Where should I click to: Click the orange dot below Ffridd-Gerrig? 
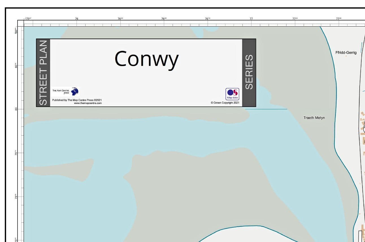click(346, 56)
